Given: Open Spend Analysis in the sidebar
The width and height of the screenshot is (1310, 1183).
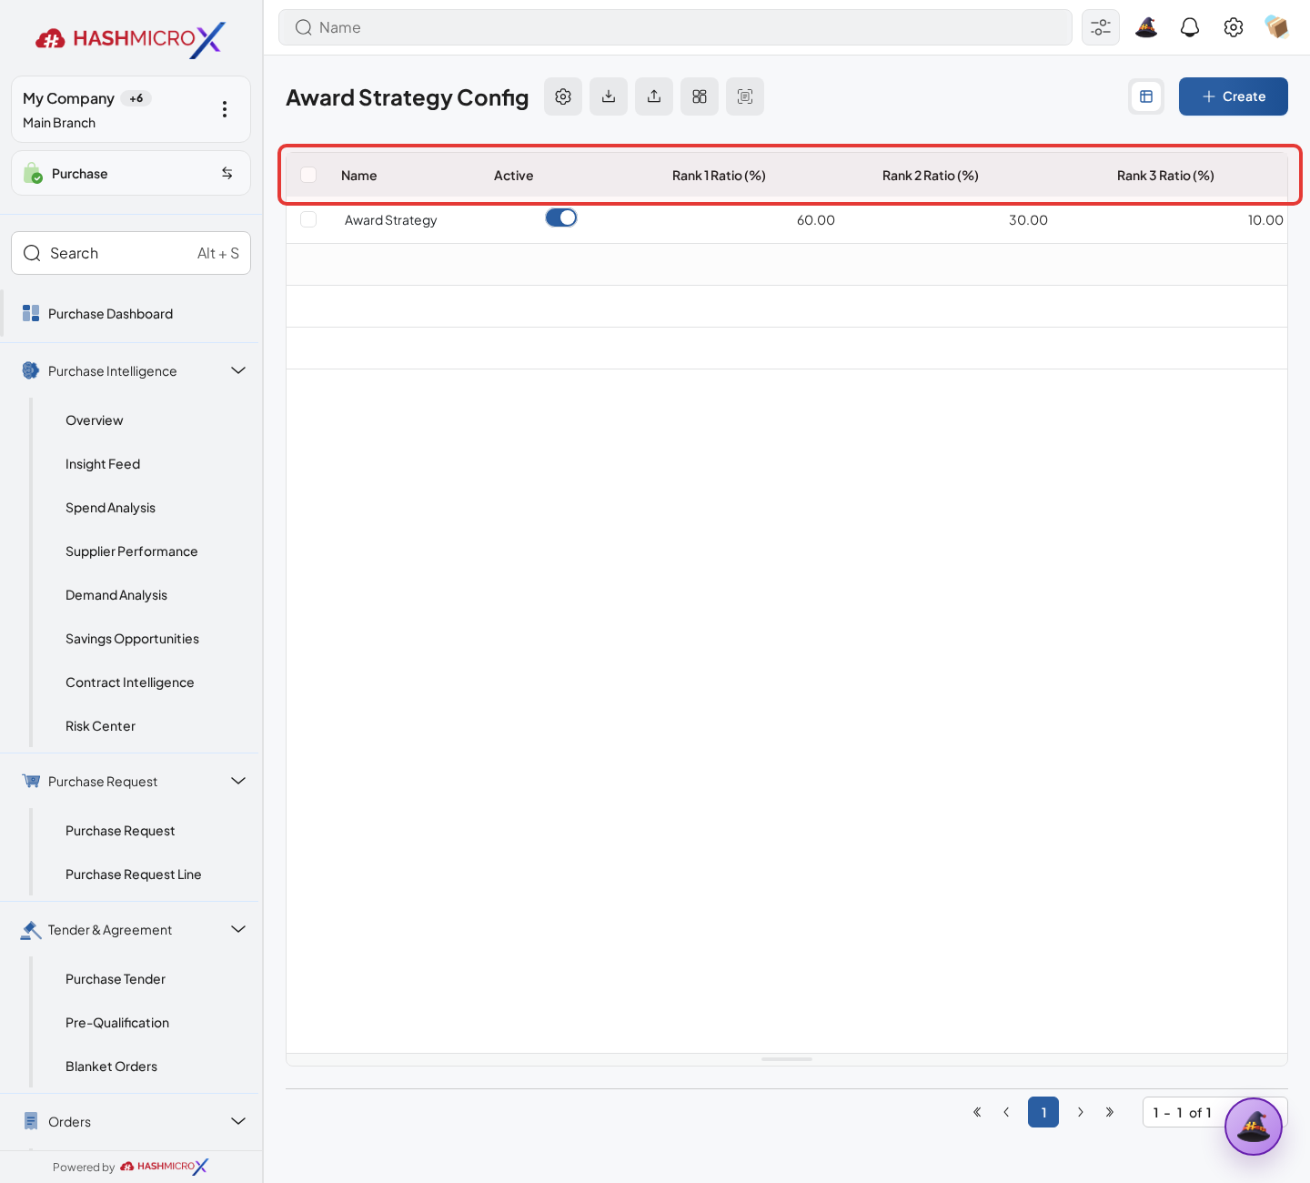Looking at the screenshot, I should (x=110, y=508).
